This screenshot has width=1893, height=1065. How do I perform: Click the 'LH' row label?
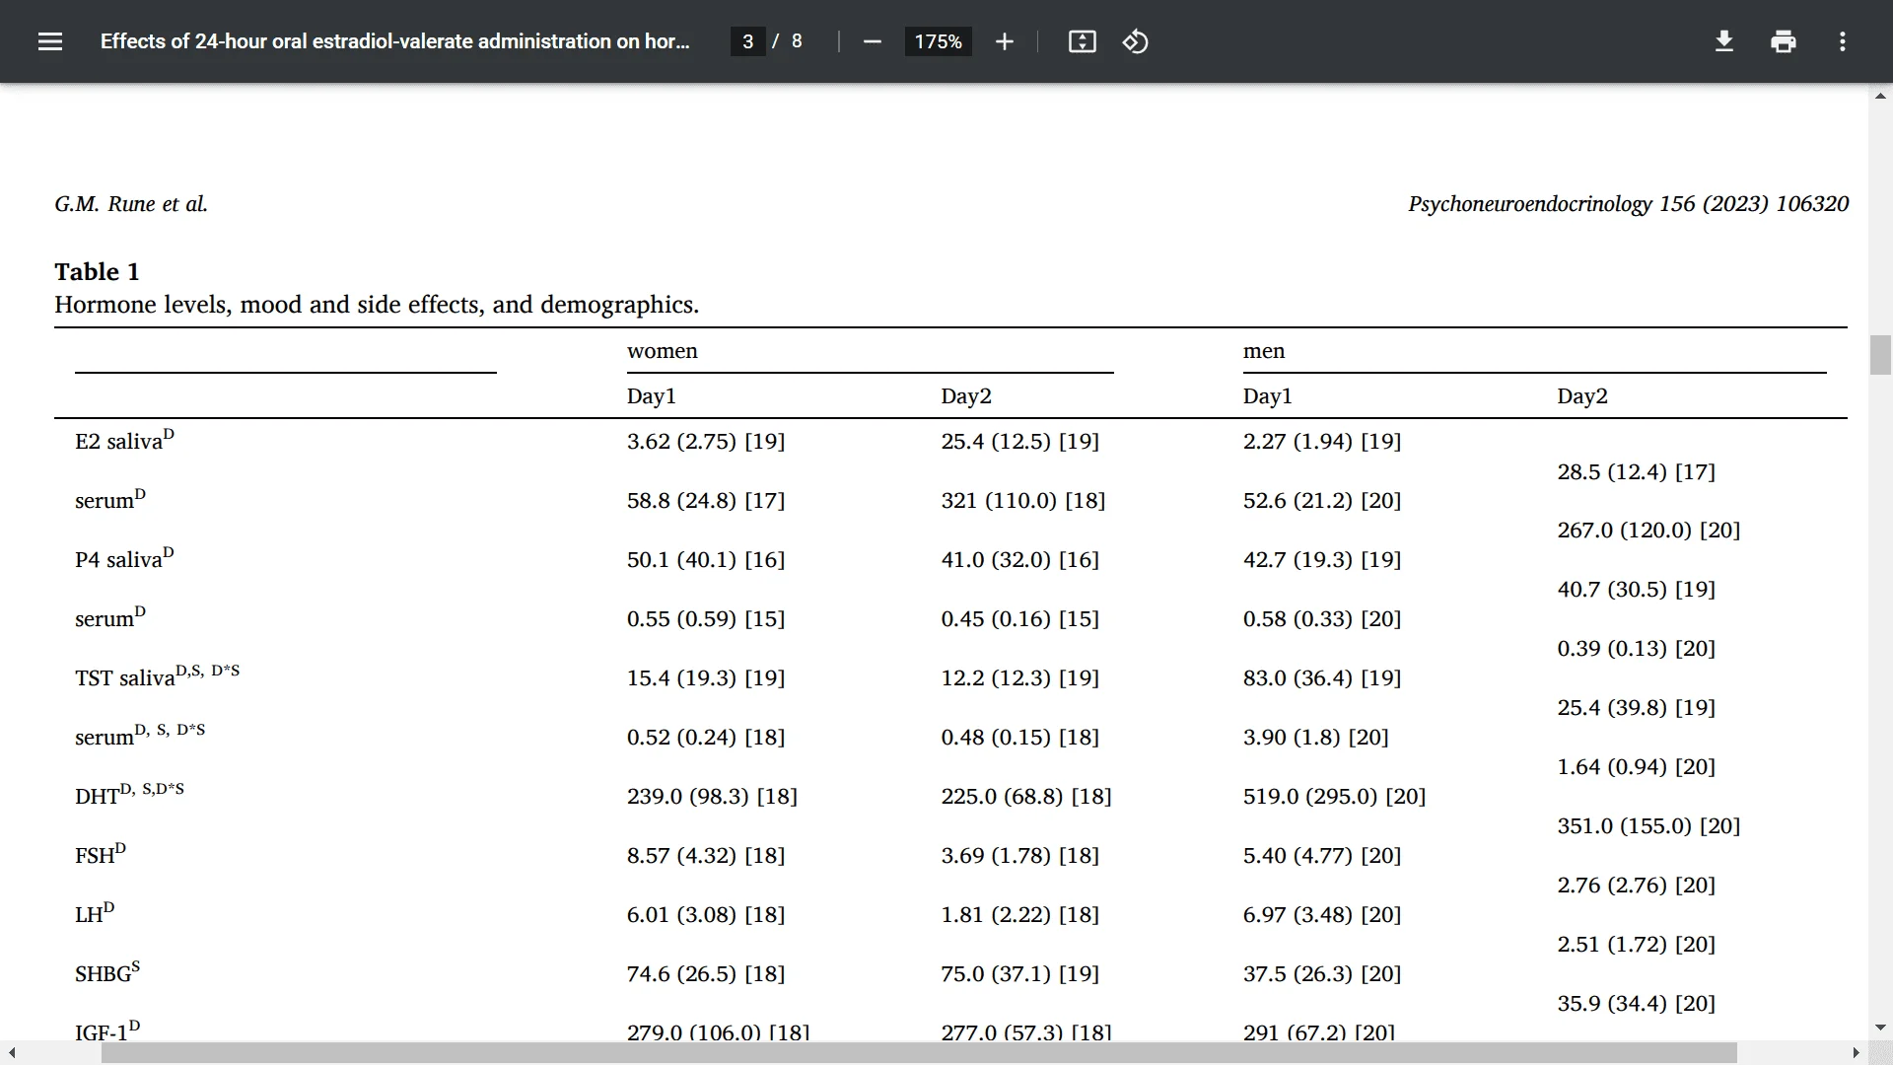[95, 912]
